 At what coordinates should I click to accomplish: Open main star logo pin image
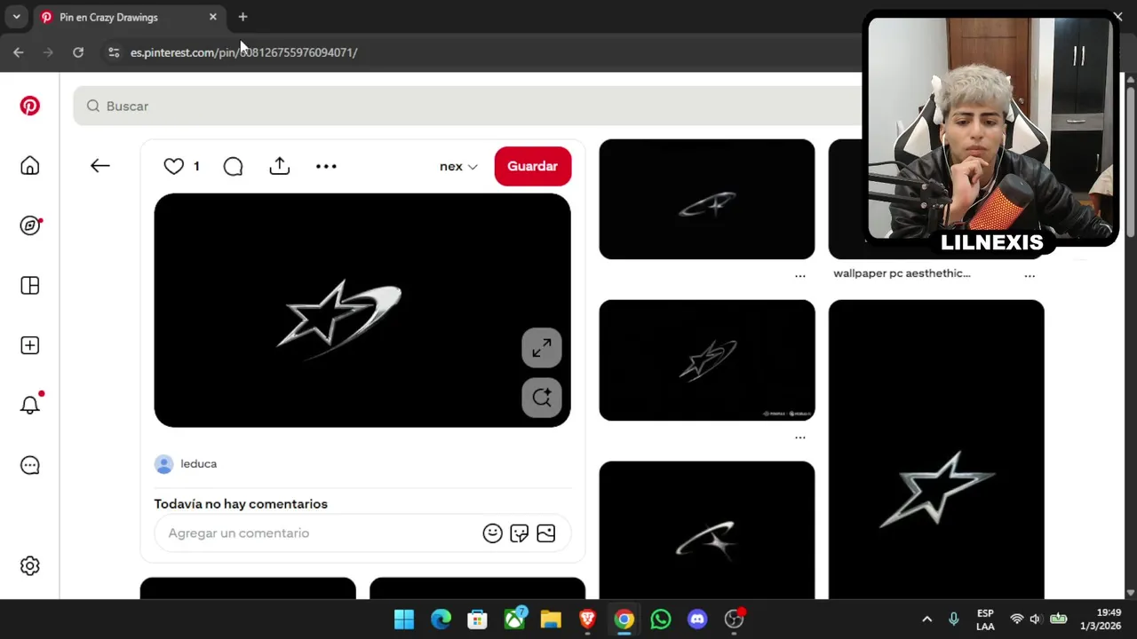coord(362,310)
